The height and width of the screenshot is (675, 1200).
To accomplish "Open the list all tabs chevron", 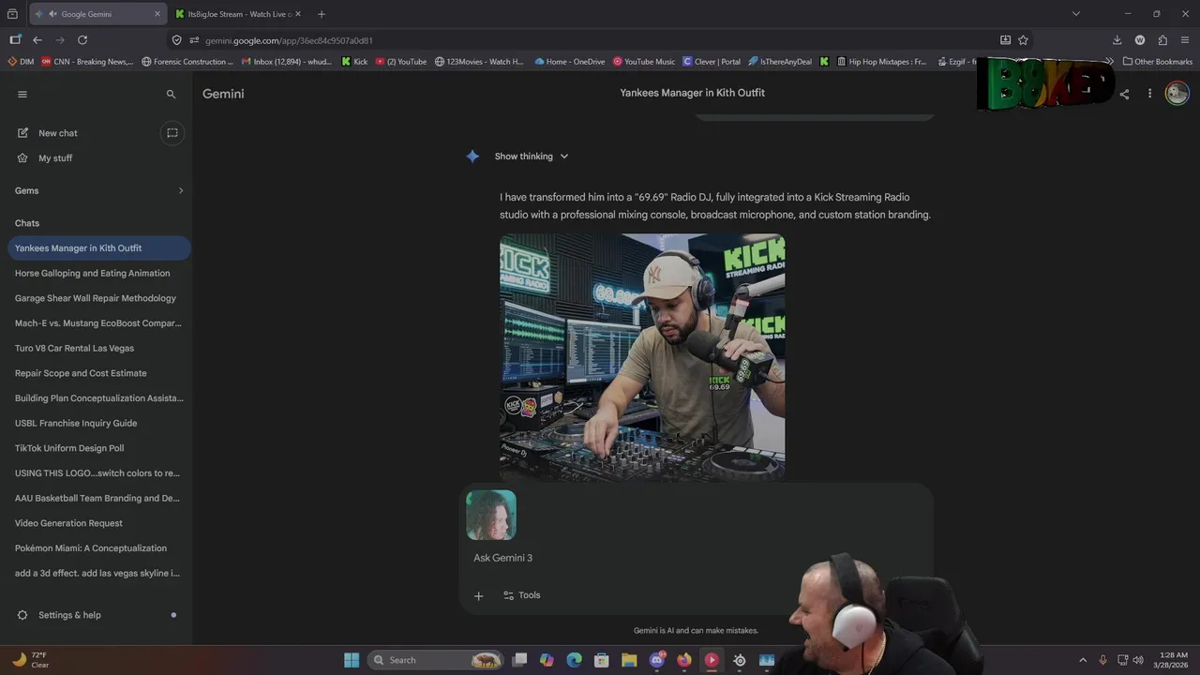I will coord(1076,14).
